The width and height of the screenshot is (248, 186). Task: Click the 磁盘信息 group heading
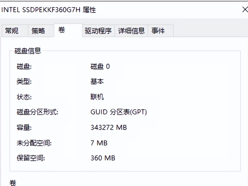pos(28,51)
